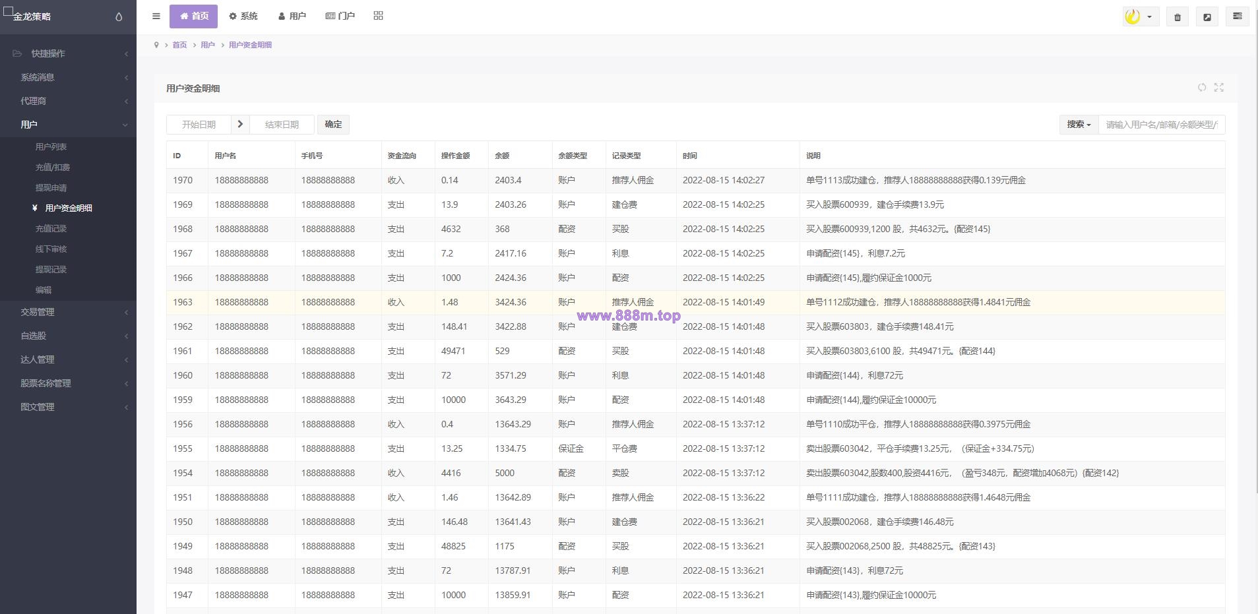Click amount 49471 in row 1961
This screenshot has height=614, width=1258.
coord(453,351)
